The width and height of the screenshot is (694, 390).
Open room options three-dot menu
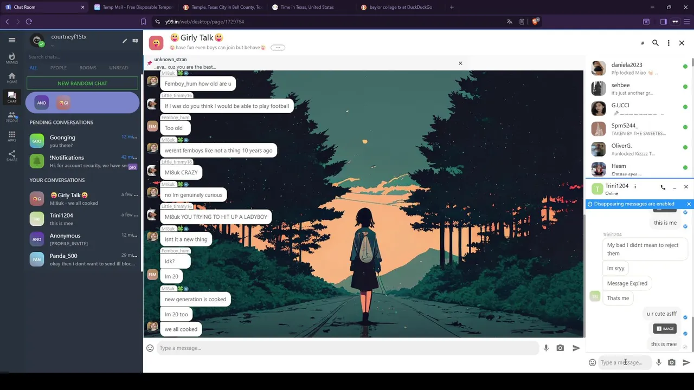click(x=669, y=43)
